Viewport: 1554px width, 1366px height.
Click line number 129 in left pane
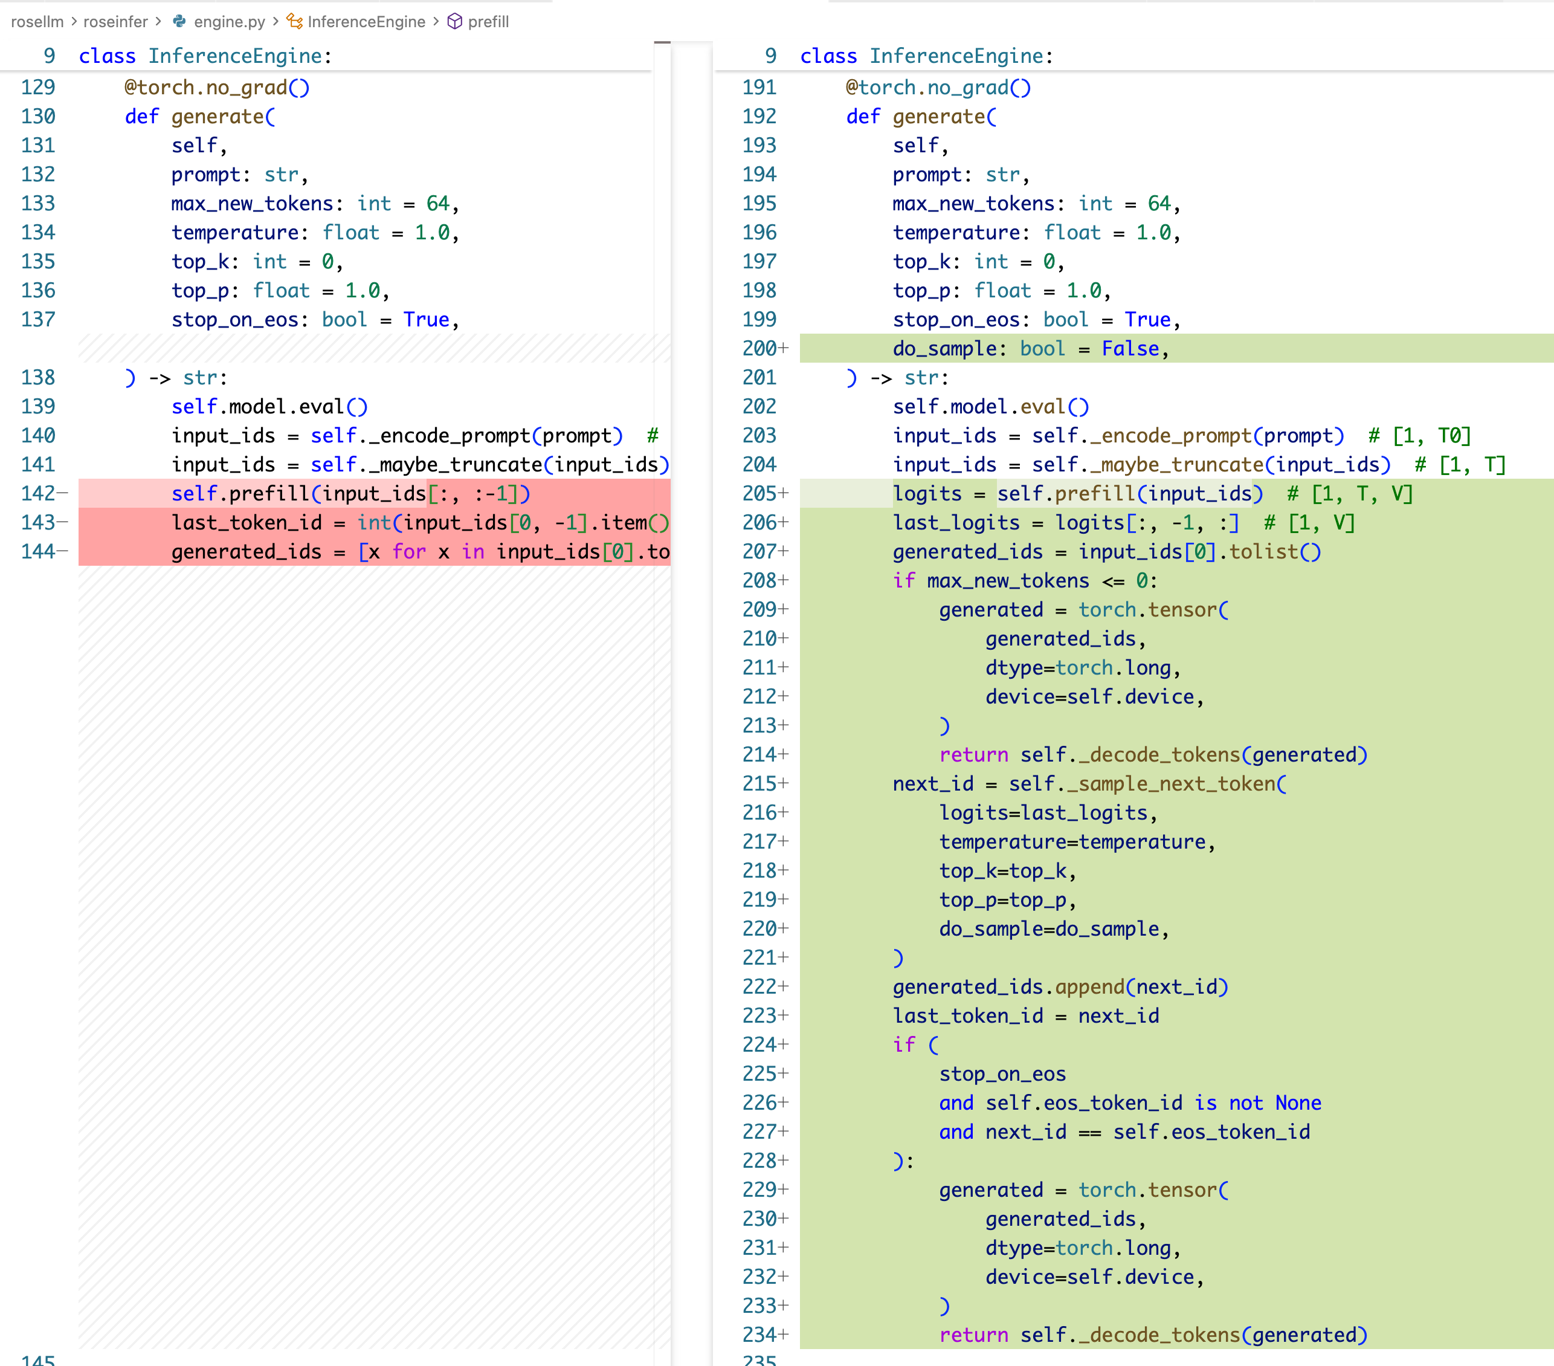pyautogui.click(x=38, y=88)
